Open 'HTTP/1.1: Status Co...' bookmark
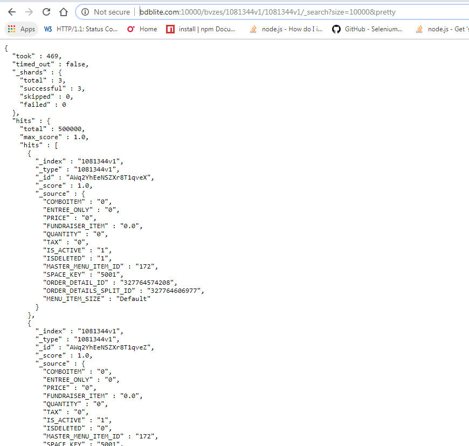 click(81, 29)
